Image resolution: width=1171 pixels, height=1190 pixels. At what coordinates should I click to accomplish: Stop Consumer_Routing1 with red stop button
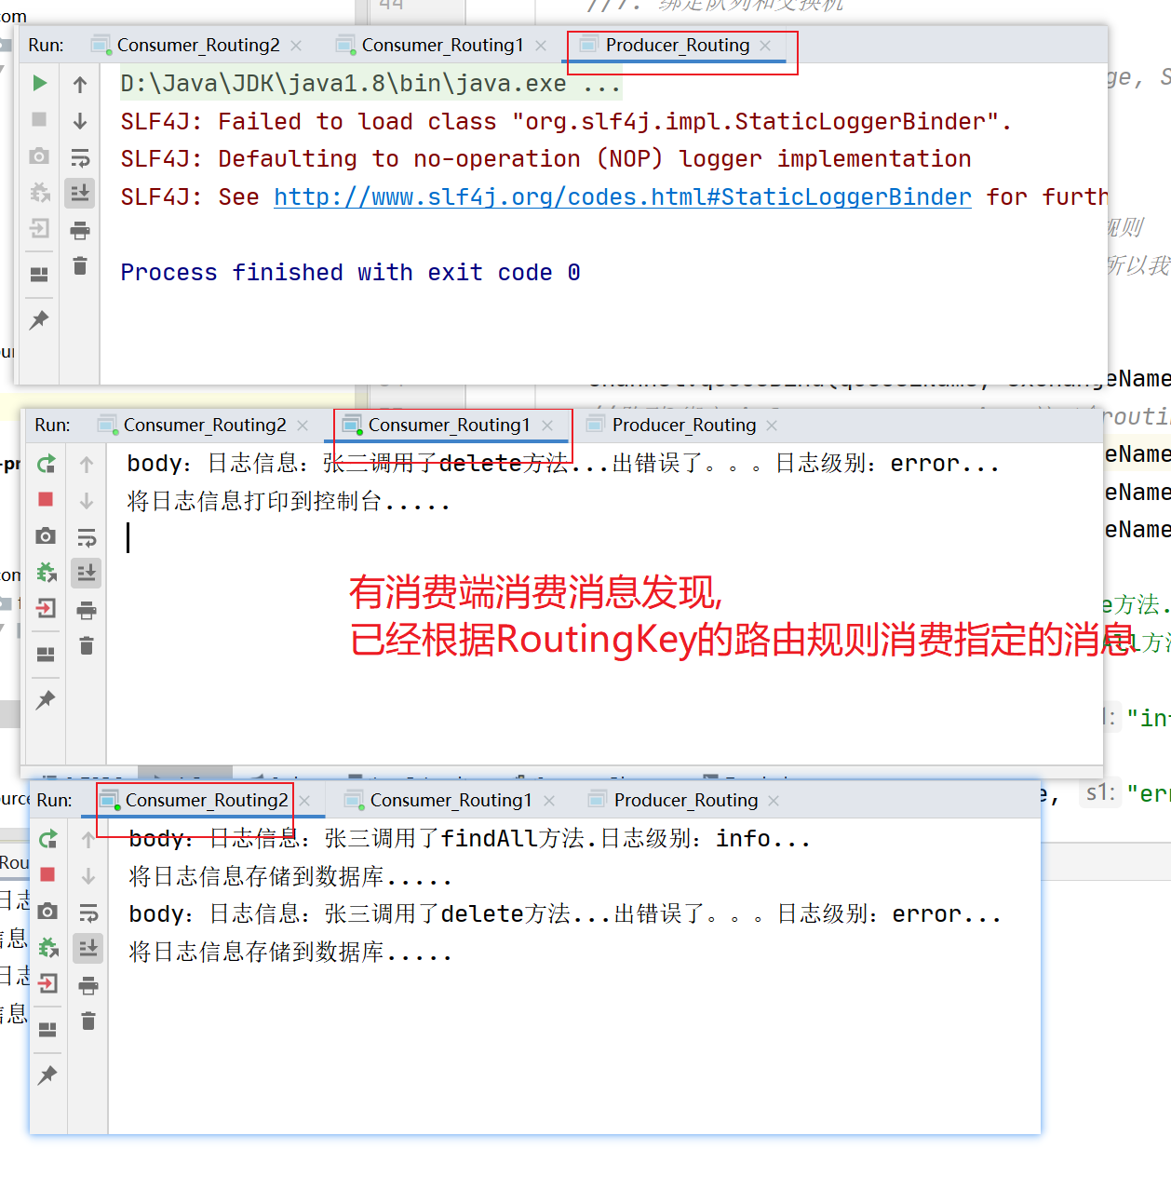(x=46, y=499)
